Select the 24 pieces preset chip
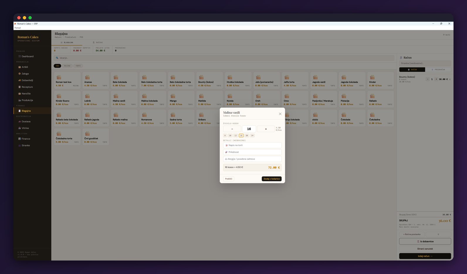This screenshot has width=467, height=274. tap(252, 136)
